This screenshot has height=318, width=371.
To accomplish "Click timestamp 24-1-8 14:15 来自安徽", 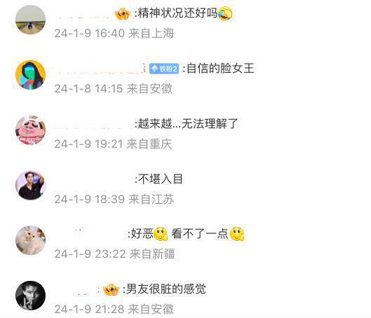I will [114, 88].
